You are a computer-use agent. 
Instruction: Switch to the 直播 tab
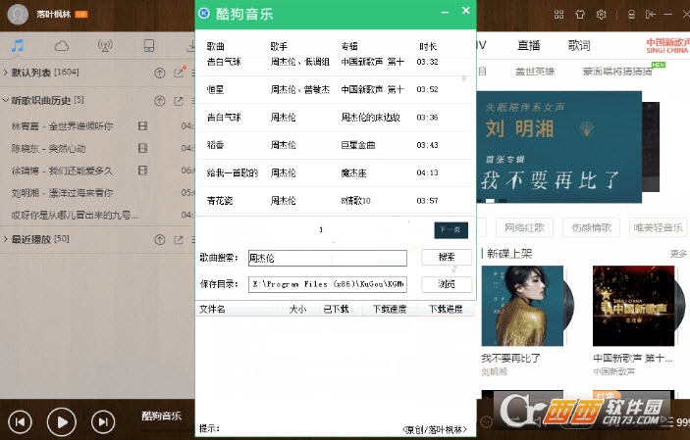click(528, 45)
